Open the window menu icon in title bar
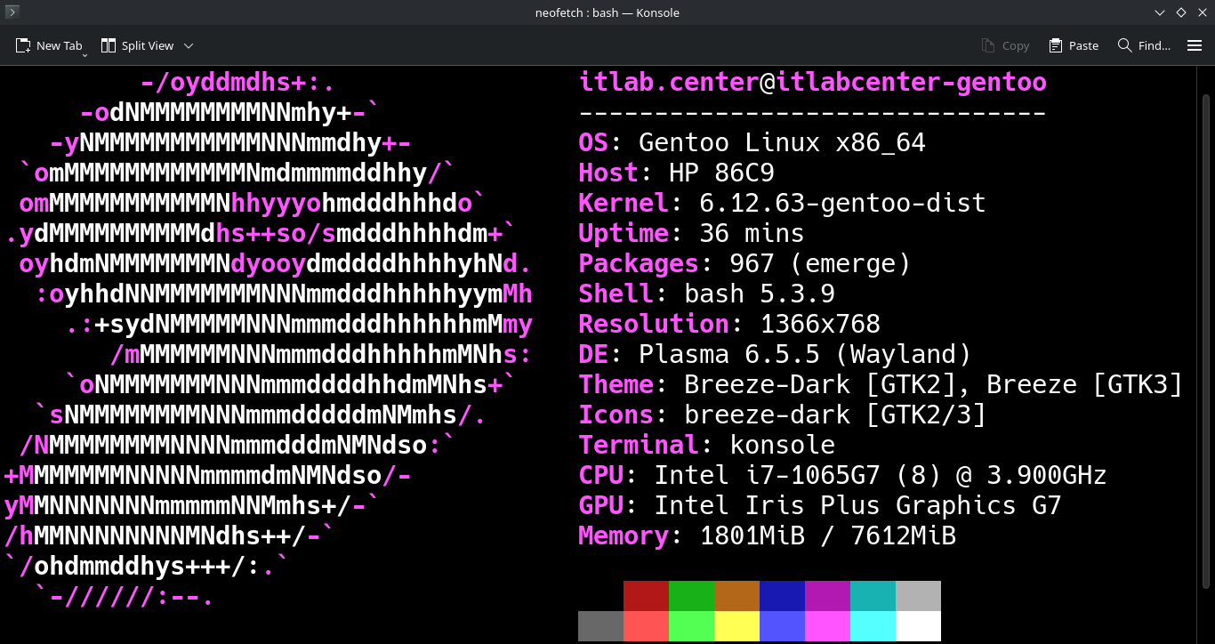This screenshot has height=644, width=1215. click(x=12, y=12)
